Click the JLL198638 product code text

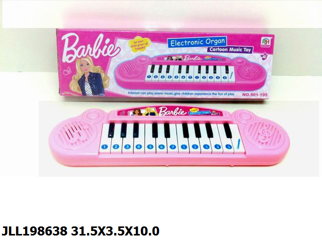35,231
